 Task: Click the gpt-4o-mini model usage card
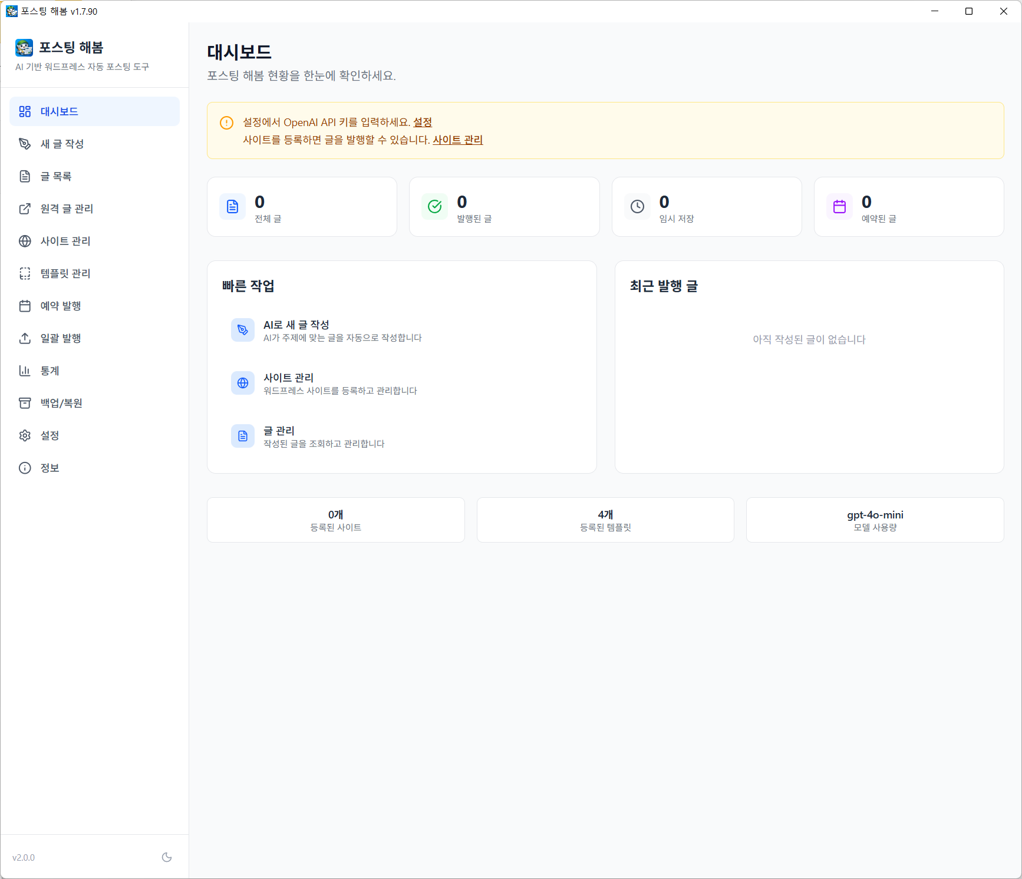tap(875, 520)
